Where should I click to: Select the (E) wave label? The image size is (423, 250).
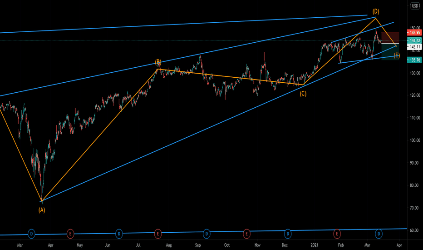click(x=397, y=55)
